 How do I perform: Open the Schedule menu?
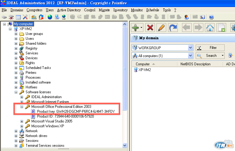tap(153, 10)
